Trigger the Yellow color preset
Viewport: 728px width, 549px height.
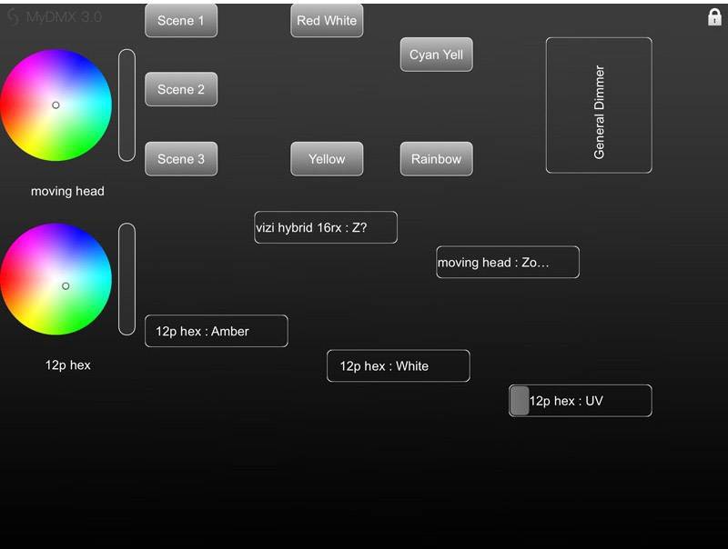click(x=327, y=158)
